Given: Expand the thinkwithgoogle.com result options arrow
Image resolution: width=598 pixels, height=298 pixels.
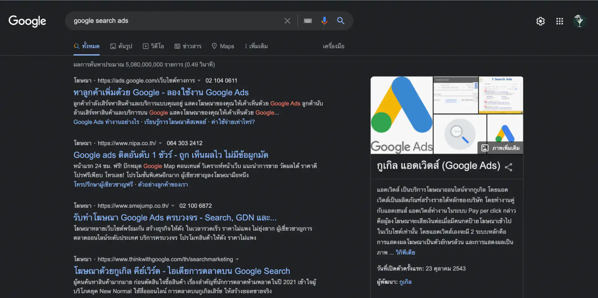Looking at the screenshot, I should tap(237, 259).
